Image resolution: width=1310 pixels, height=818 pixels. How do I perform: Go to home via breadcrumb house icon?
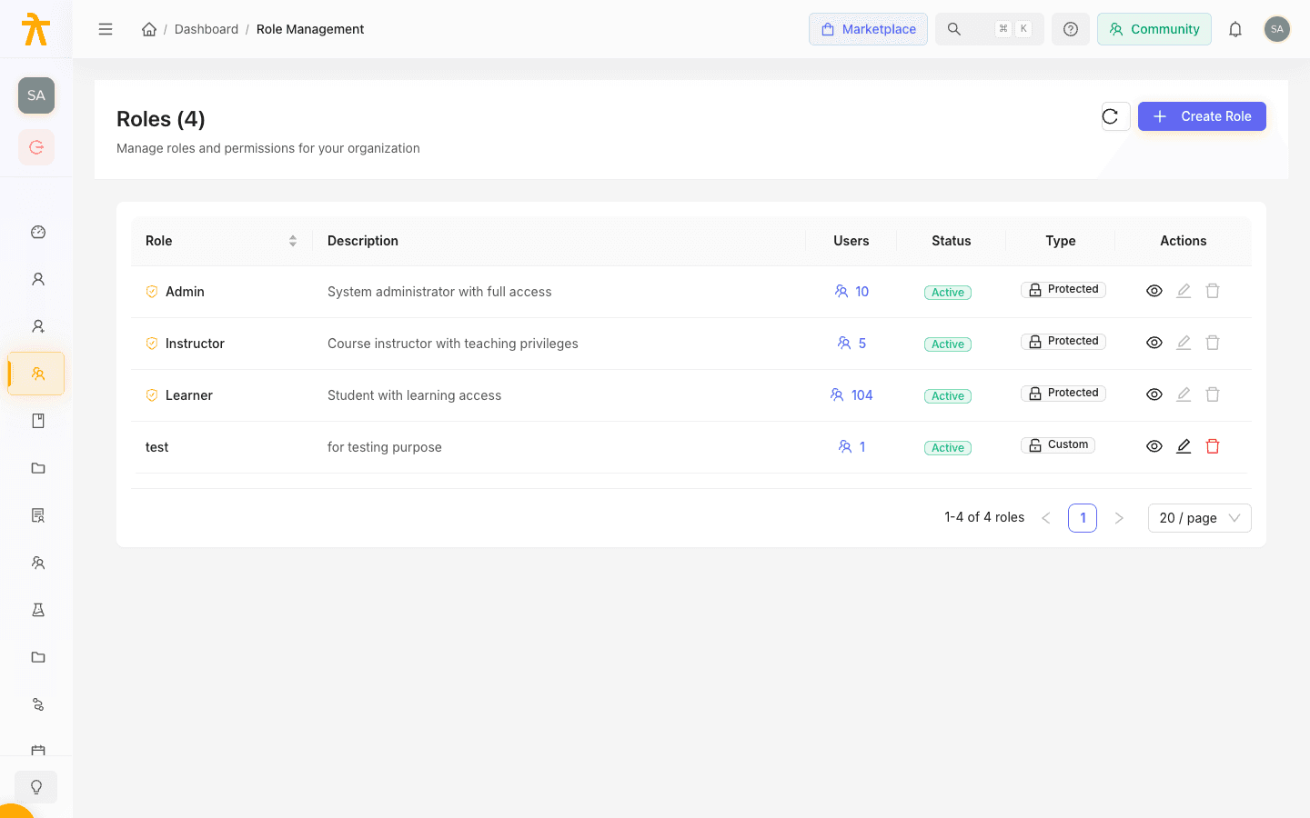tap(149, 29)
